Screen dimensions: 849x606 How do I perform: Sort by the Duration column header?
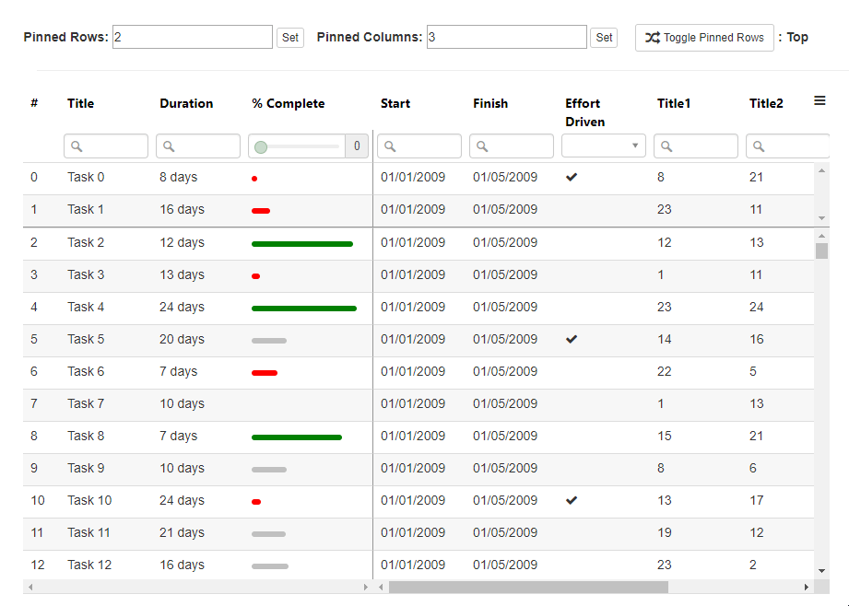[186, 104]
